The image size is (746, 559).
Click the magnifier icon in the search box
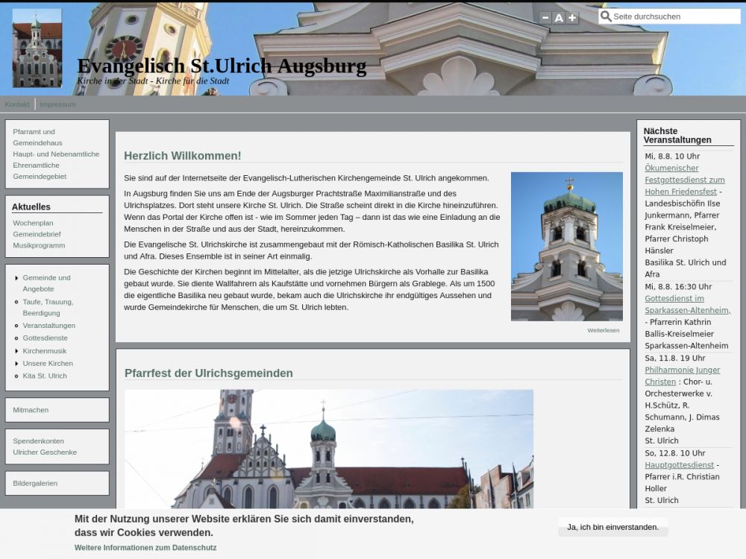click(x=606, y=16)
